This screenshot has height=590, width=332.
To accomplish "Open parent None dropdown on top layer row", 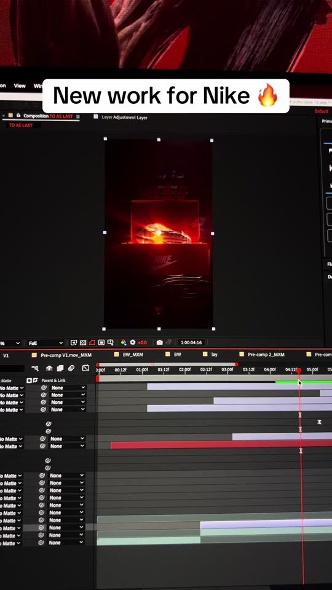I will (68, 388).
